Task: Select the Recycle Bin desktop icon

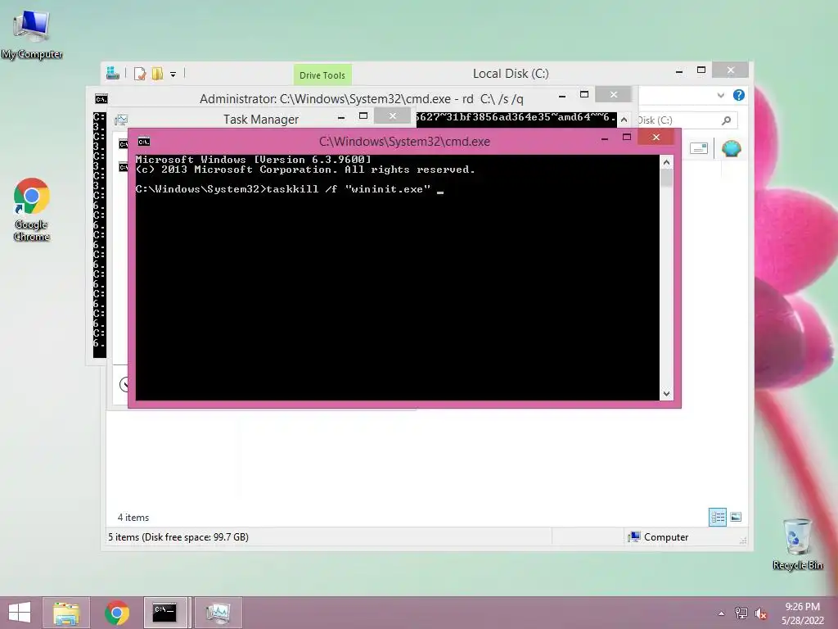Action: (797, 544)
